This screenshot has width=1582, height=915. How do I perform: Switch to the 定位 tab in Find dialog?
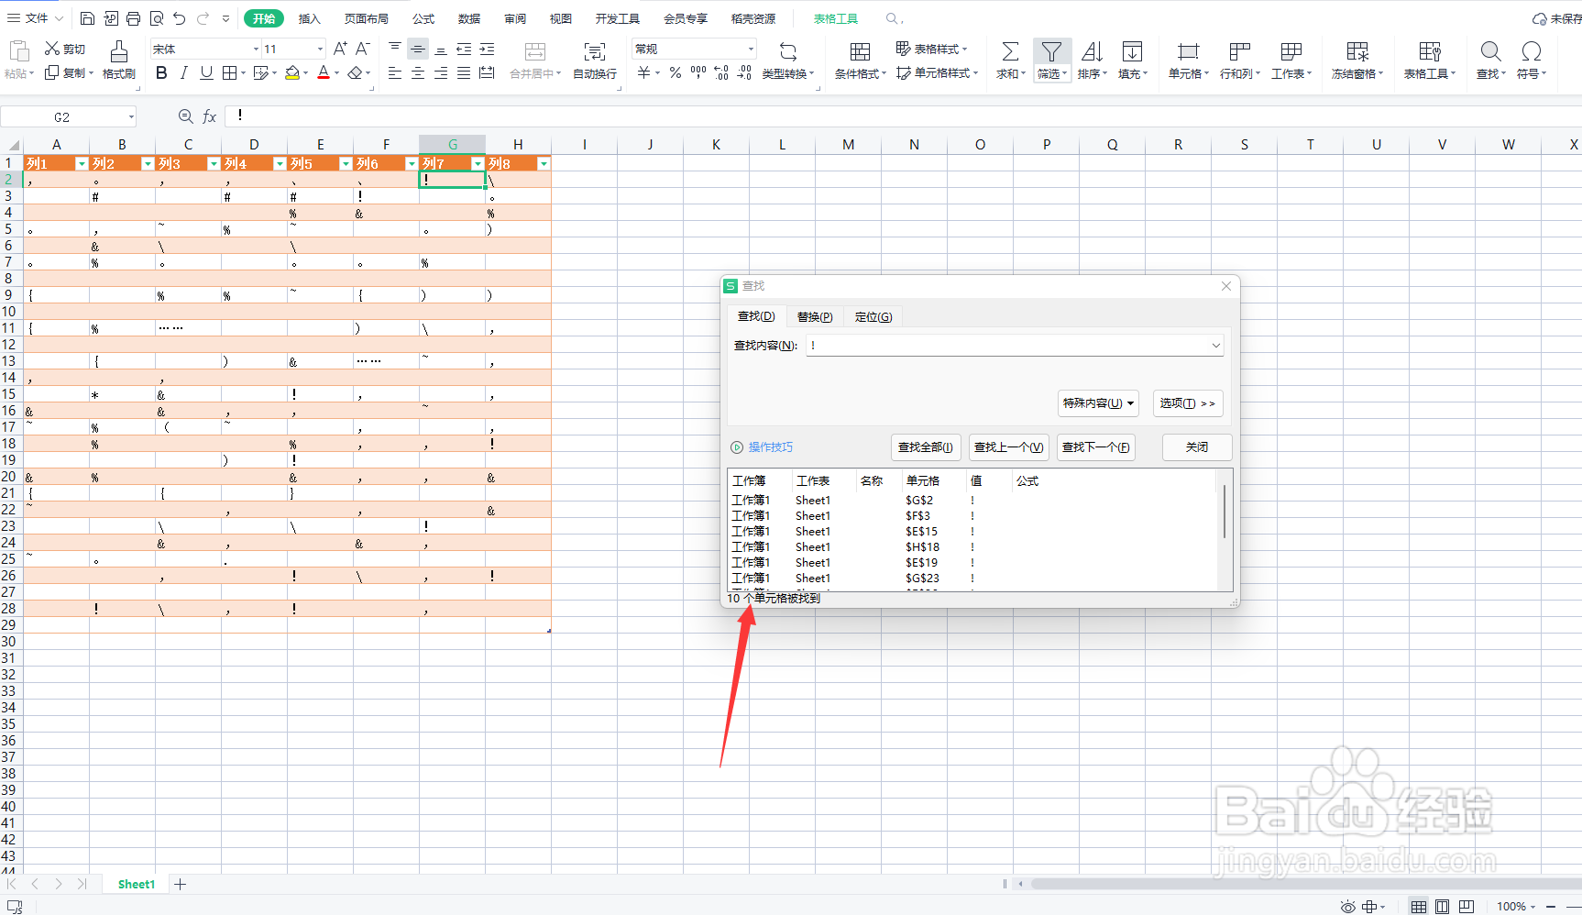pos(873,316)
